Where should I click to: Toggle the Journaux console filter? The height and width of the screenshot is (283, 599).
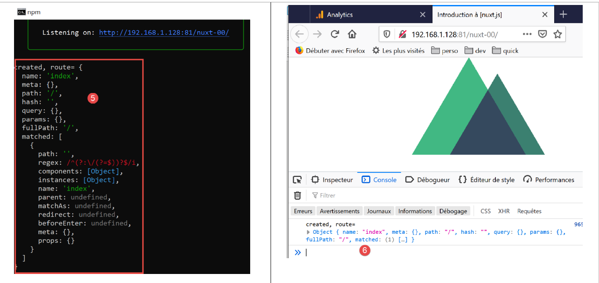pyautogui.click(x=379, y=211)
